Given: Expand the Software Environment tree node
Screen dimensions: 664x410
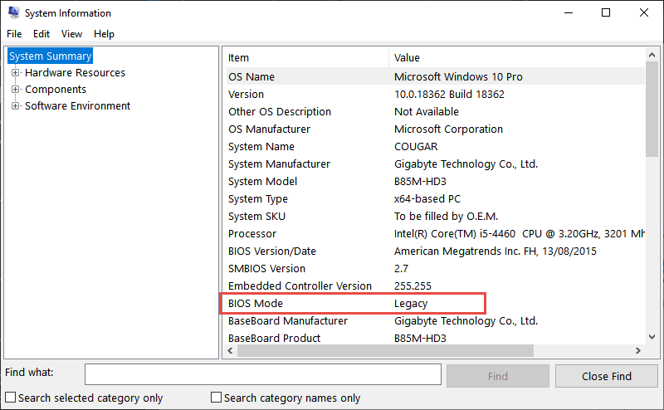Looking at the screenshot, I should coord(15,106).
